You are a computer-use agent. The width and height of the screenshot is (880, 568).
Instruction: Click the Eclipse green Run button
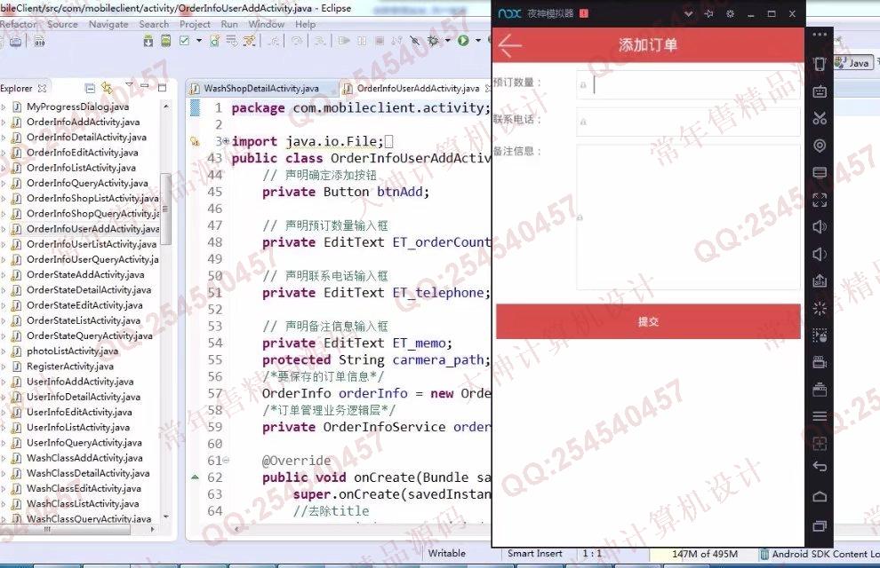coord(463,40)
